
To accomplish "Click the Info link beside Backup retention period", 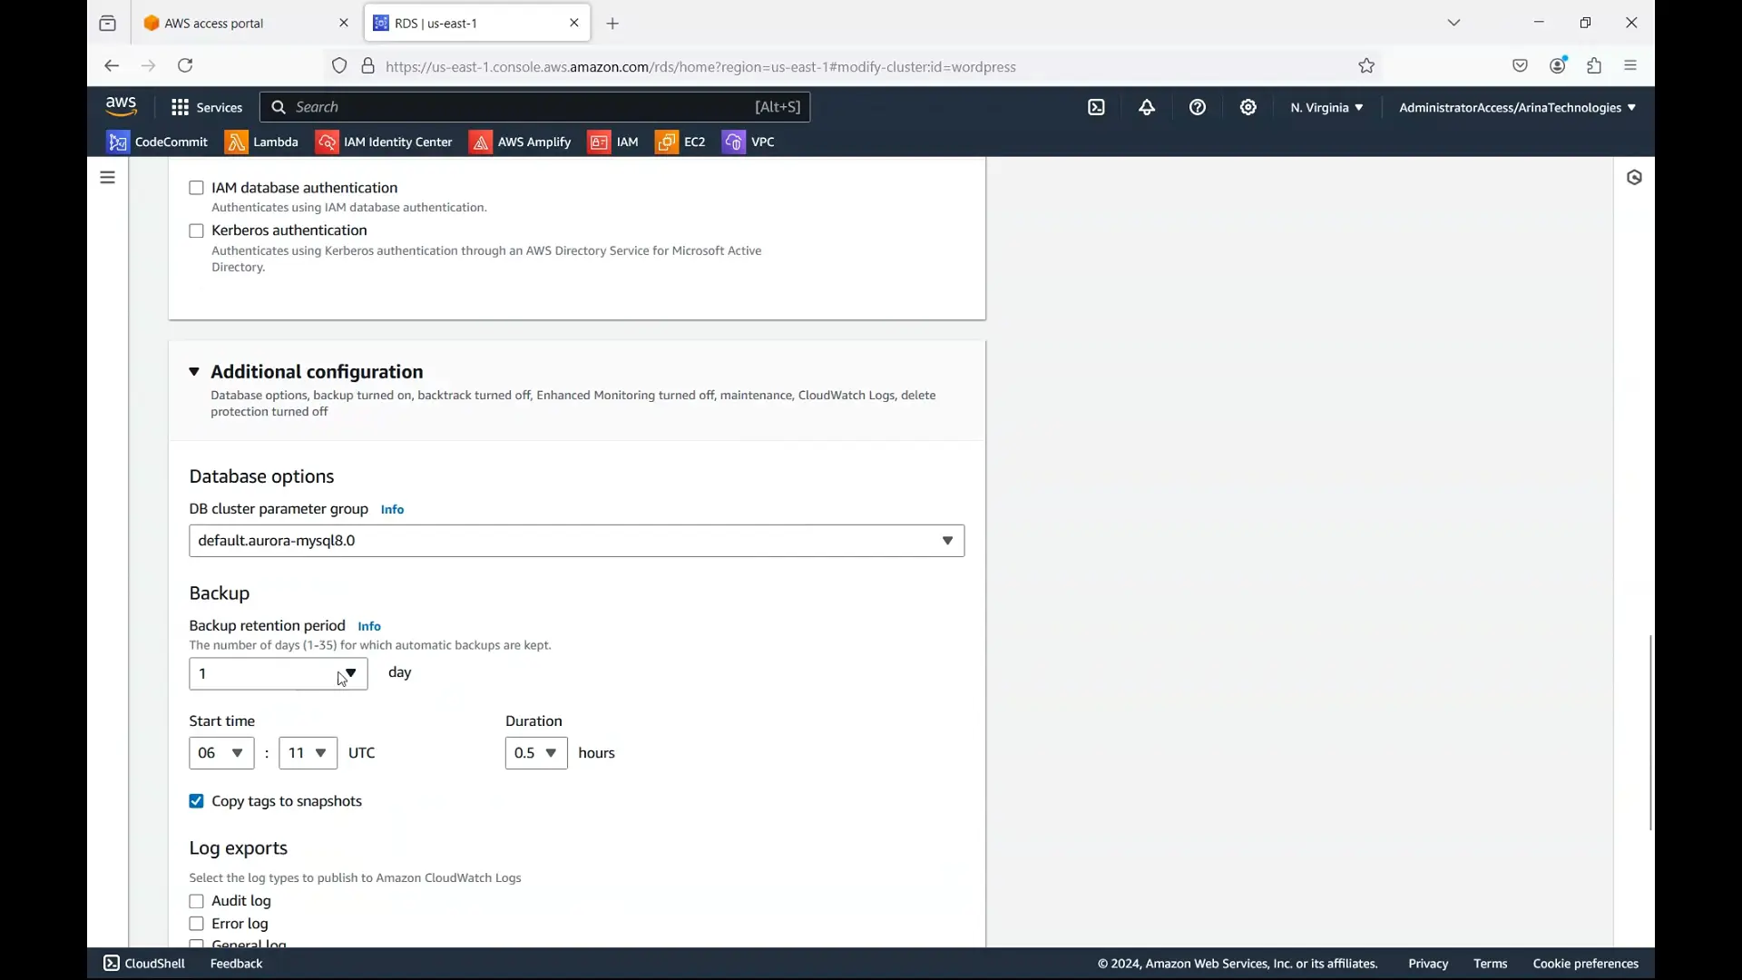I will (x=370, y=627).
